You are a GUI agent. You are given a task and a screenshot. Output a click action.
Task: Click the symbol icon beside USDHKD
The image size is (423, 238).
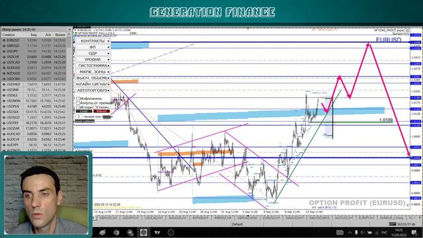(4, 85)
